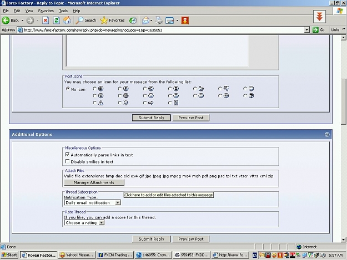Open Yahoo Messenger smiley tray icon

[274, 255]
